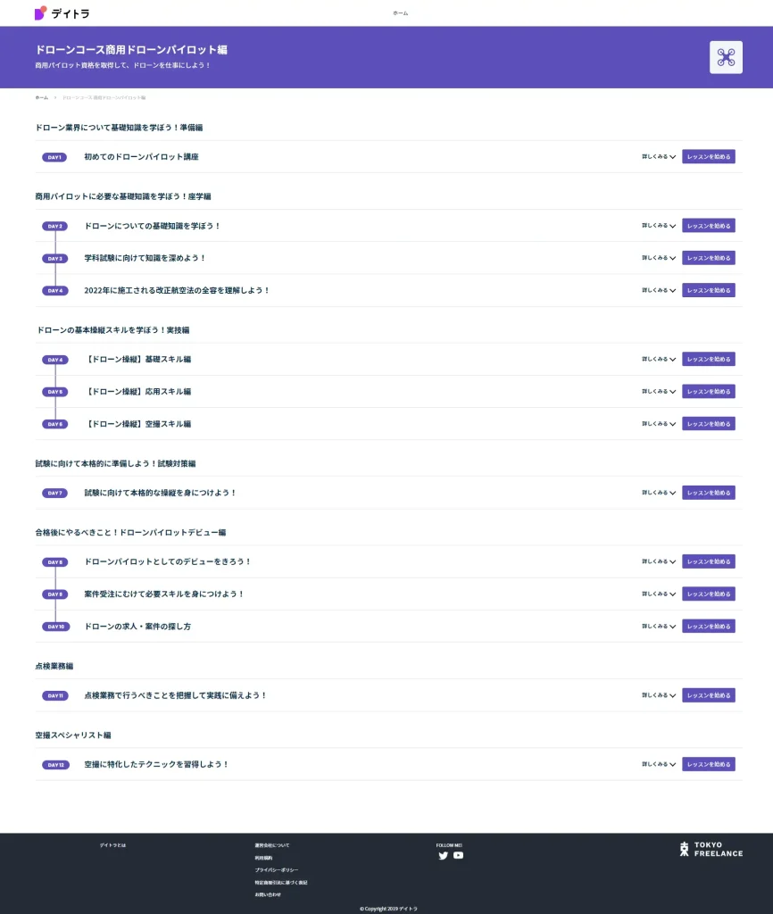The height and width of the screenshot is (914, 773).
Task: Start the lesson ドローンについての基礎知識を学ぼう！
Action: click(x=709, y=226)
